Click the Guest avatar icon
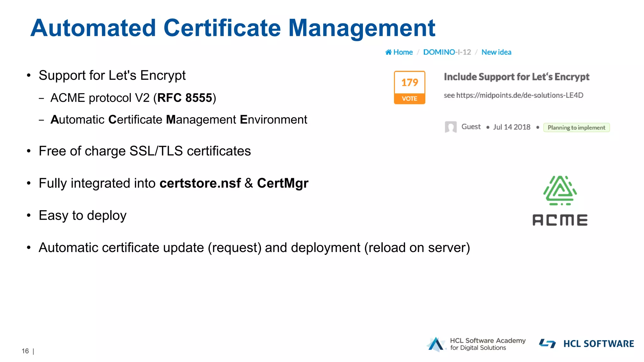 451,127
